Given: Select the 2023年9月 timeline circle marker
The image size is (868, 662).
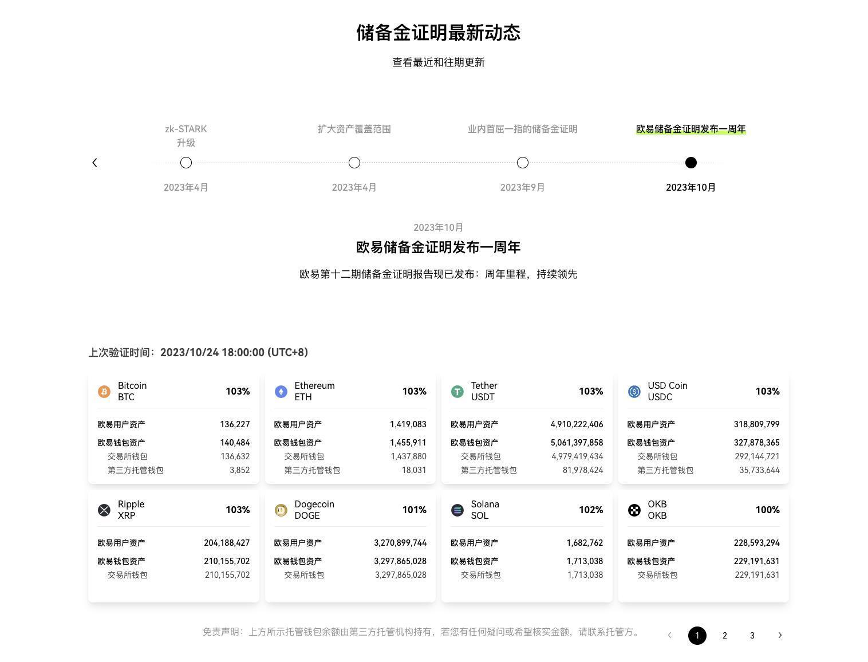Looking at the screenshot, I should (x=523, y=163).
